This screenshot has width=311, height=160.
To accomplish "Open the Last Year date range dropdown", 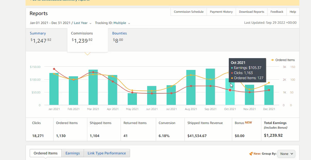I will click(82, 23).
